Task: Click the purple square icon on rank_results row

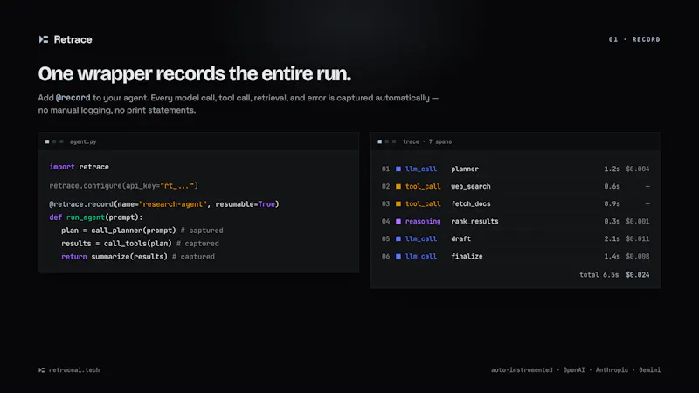Action: pyautogui.click(x=398, y=221)
